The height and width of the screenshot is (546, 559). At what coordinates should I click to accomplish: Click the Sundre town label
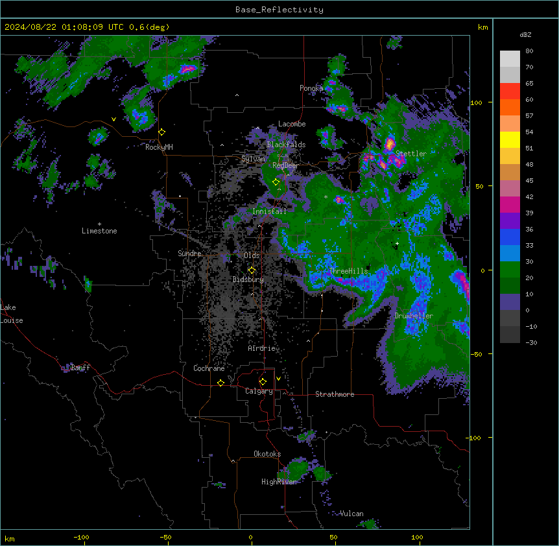pyautogui.click(x=189, y=254)
